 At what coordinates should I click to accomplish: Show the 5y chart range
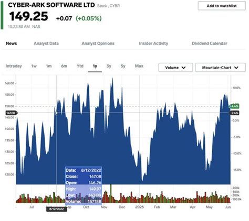123,66
